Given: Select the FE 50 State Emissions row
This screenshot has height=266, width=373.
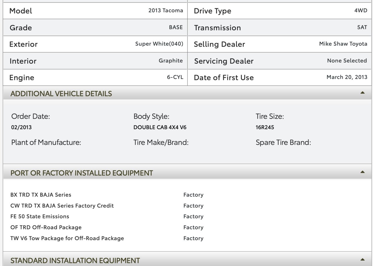Looking at the screenshot, I should (x=40, y=217).
